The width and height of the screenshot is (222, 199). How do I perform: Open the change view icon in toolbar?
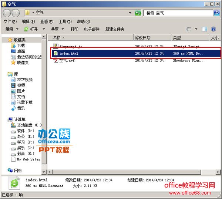[x=188, y=29]
